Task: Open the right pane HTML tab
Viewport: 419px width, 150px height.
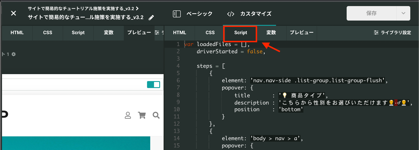Action: [x=180, y=33]
